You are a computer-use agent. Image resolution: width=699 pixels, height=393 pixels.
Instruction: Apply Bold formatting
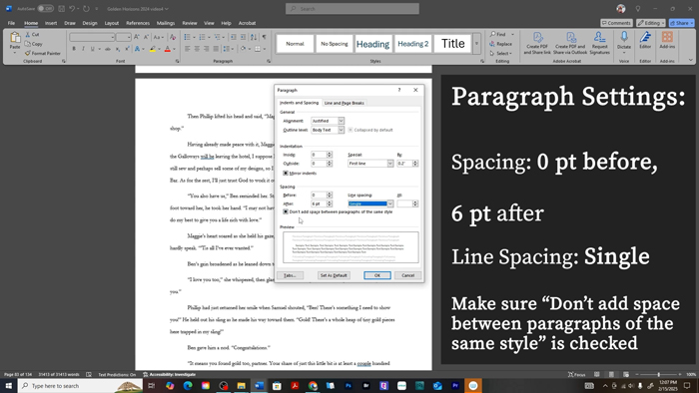pos(74,49)
